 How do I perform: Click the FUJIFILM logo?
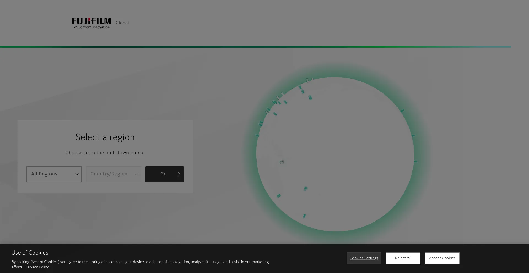point(91,23)
